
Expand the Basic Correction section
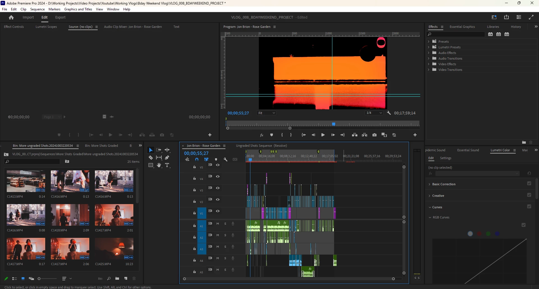point(429,184)
